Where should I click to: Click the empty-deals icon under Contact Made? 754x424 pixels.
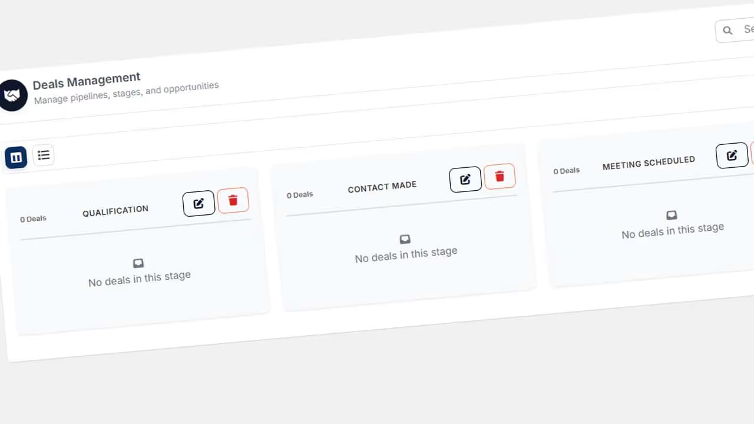tap(405, 239)
